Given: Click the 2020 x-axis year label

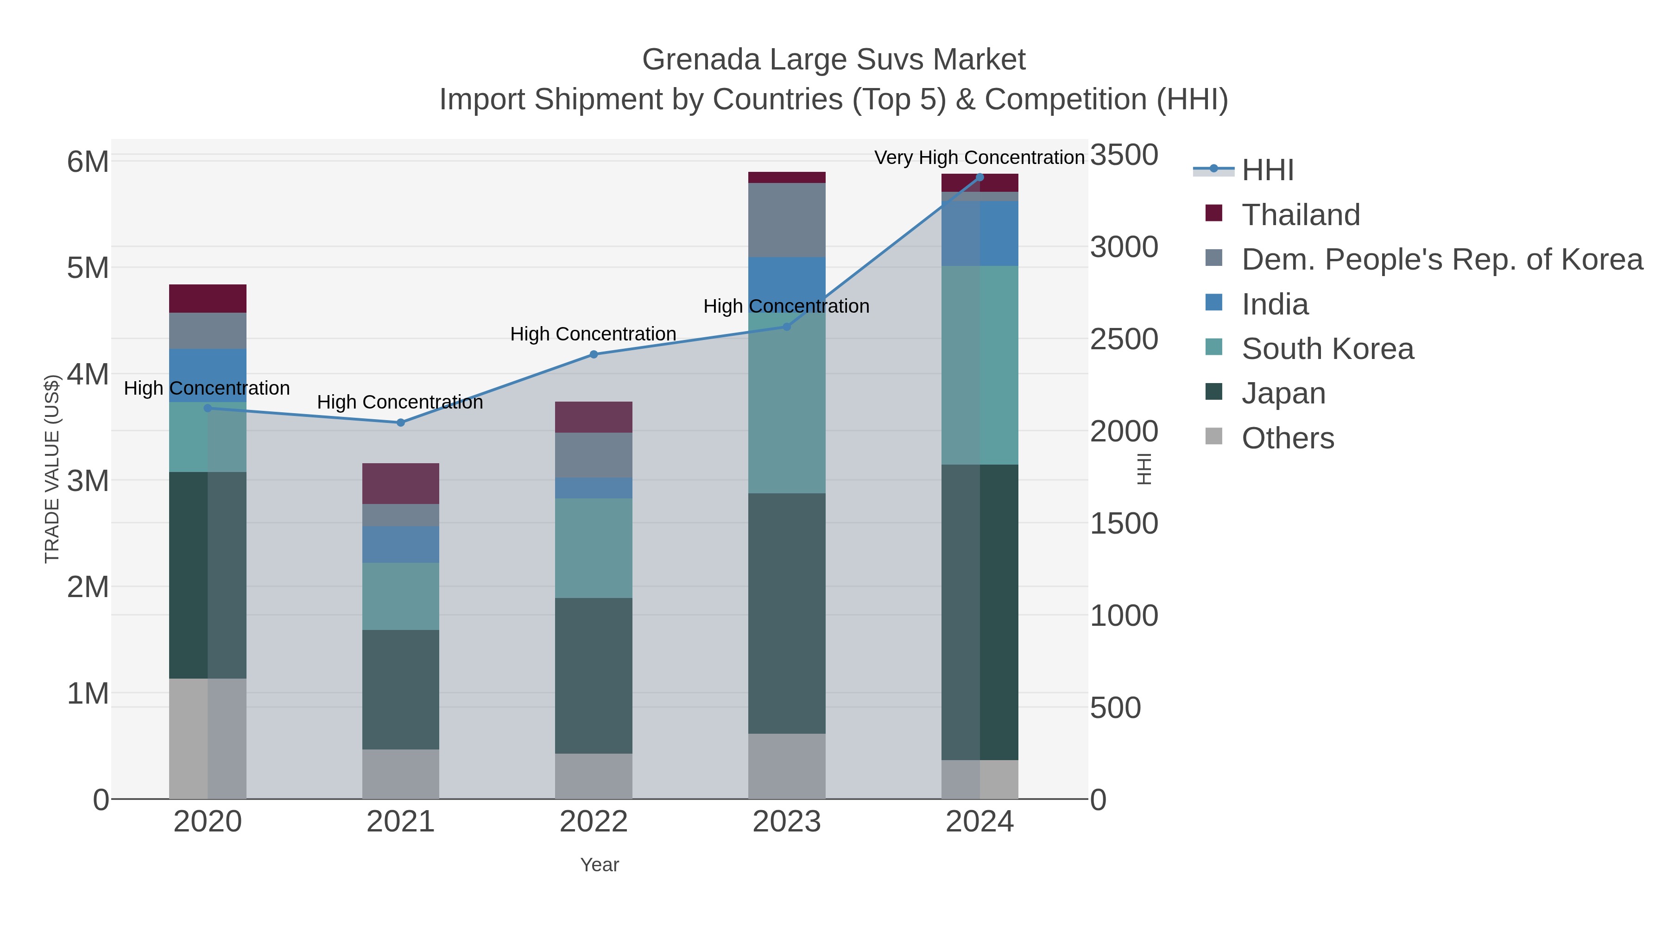Looking at the screenshot, I should 208,822.
